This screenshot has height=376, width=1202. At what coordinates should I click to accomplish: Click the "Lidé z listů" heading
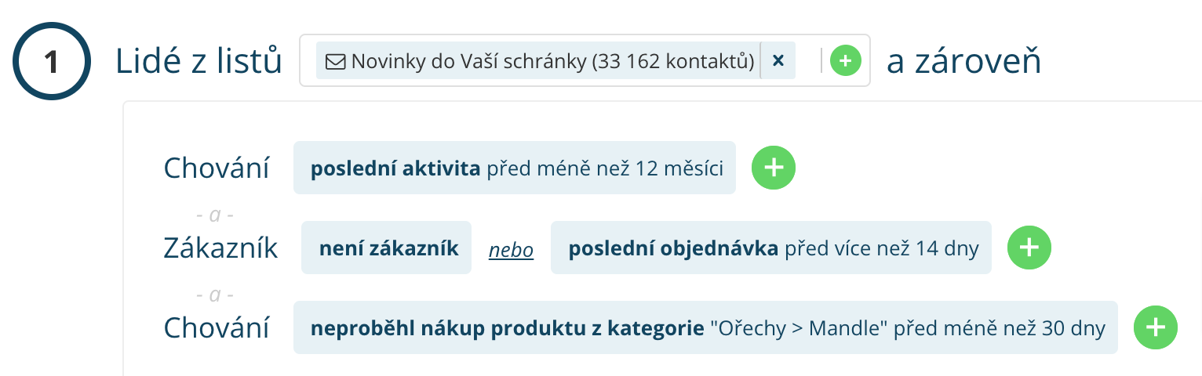(199, 61)
